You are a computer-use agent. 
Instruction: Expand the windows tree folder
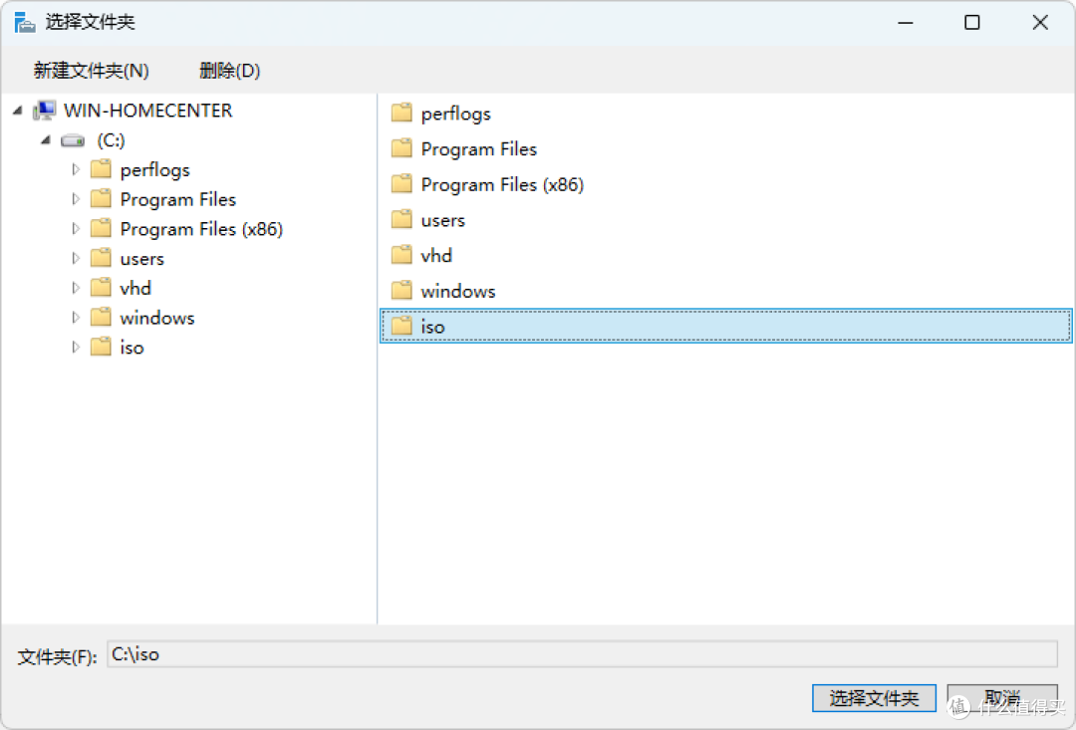[76, 317]
